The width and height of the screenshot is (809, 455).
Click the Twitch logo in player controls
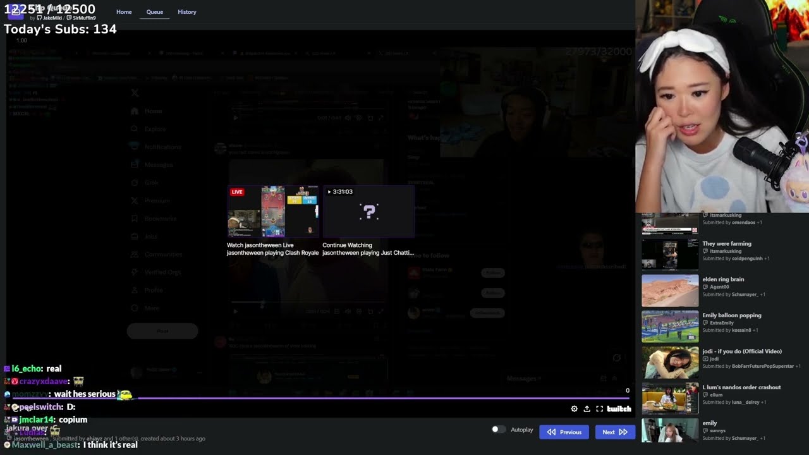pos(619,409)
